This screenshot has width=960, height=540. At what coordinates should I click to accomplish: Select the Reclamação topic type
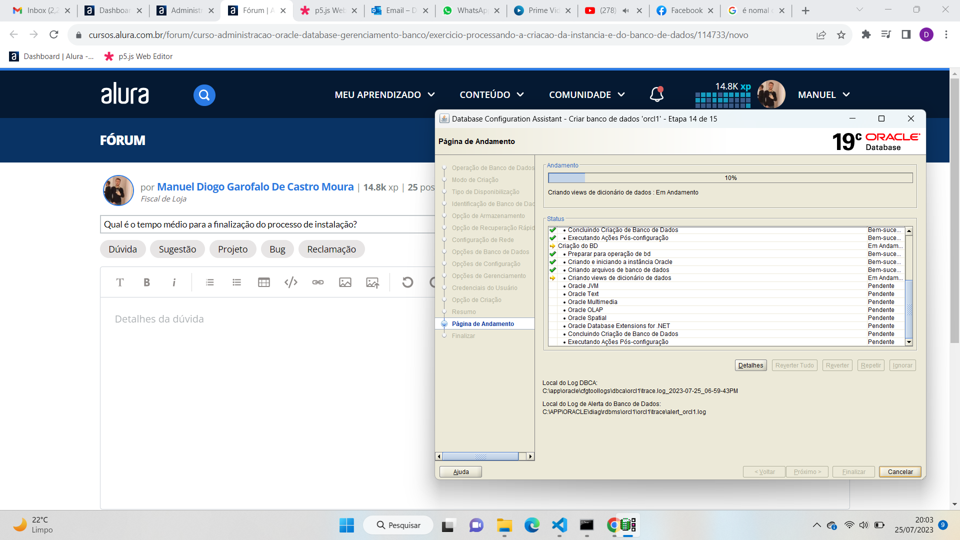tap(331, 249)
